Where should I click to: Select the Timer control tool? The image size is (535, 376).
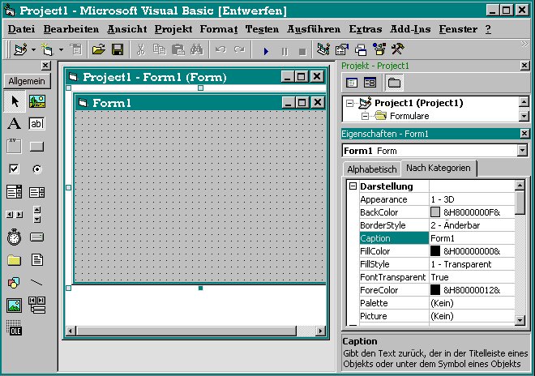14,237
